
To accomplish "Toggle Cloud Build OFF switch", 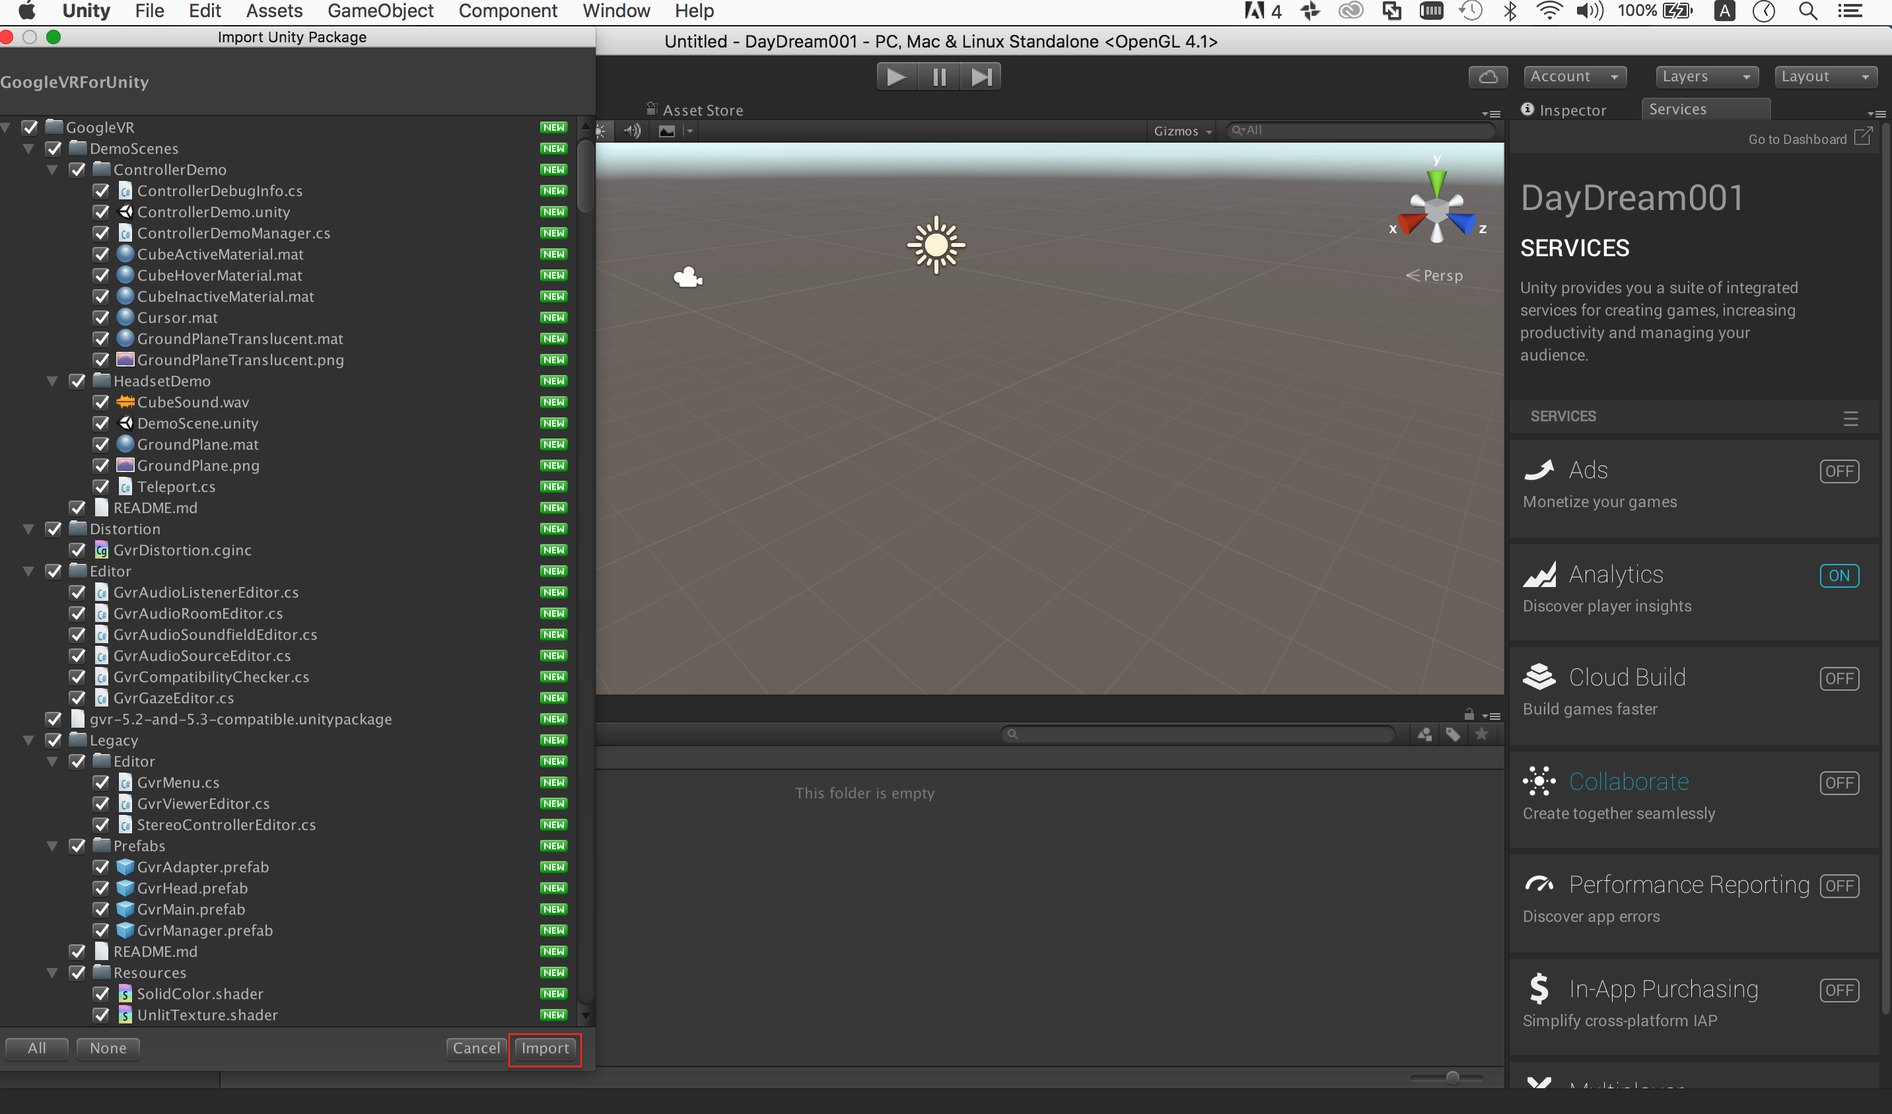I will 1839,679.
